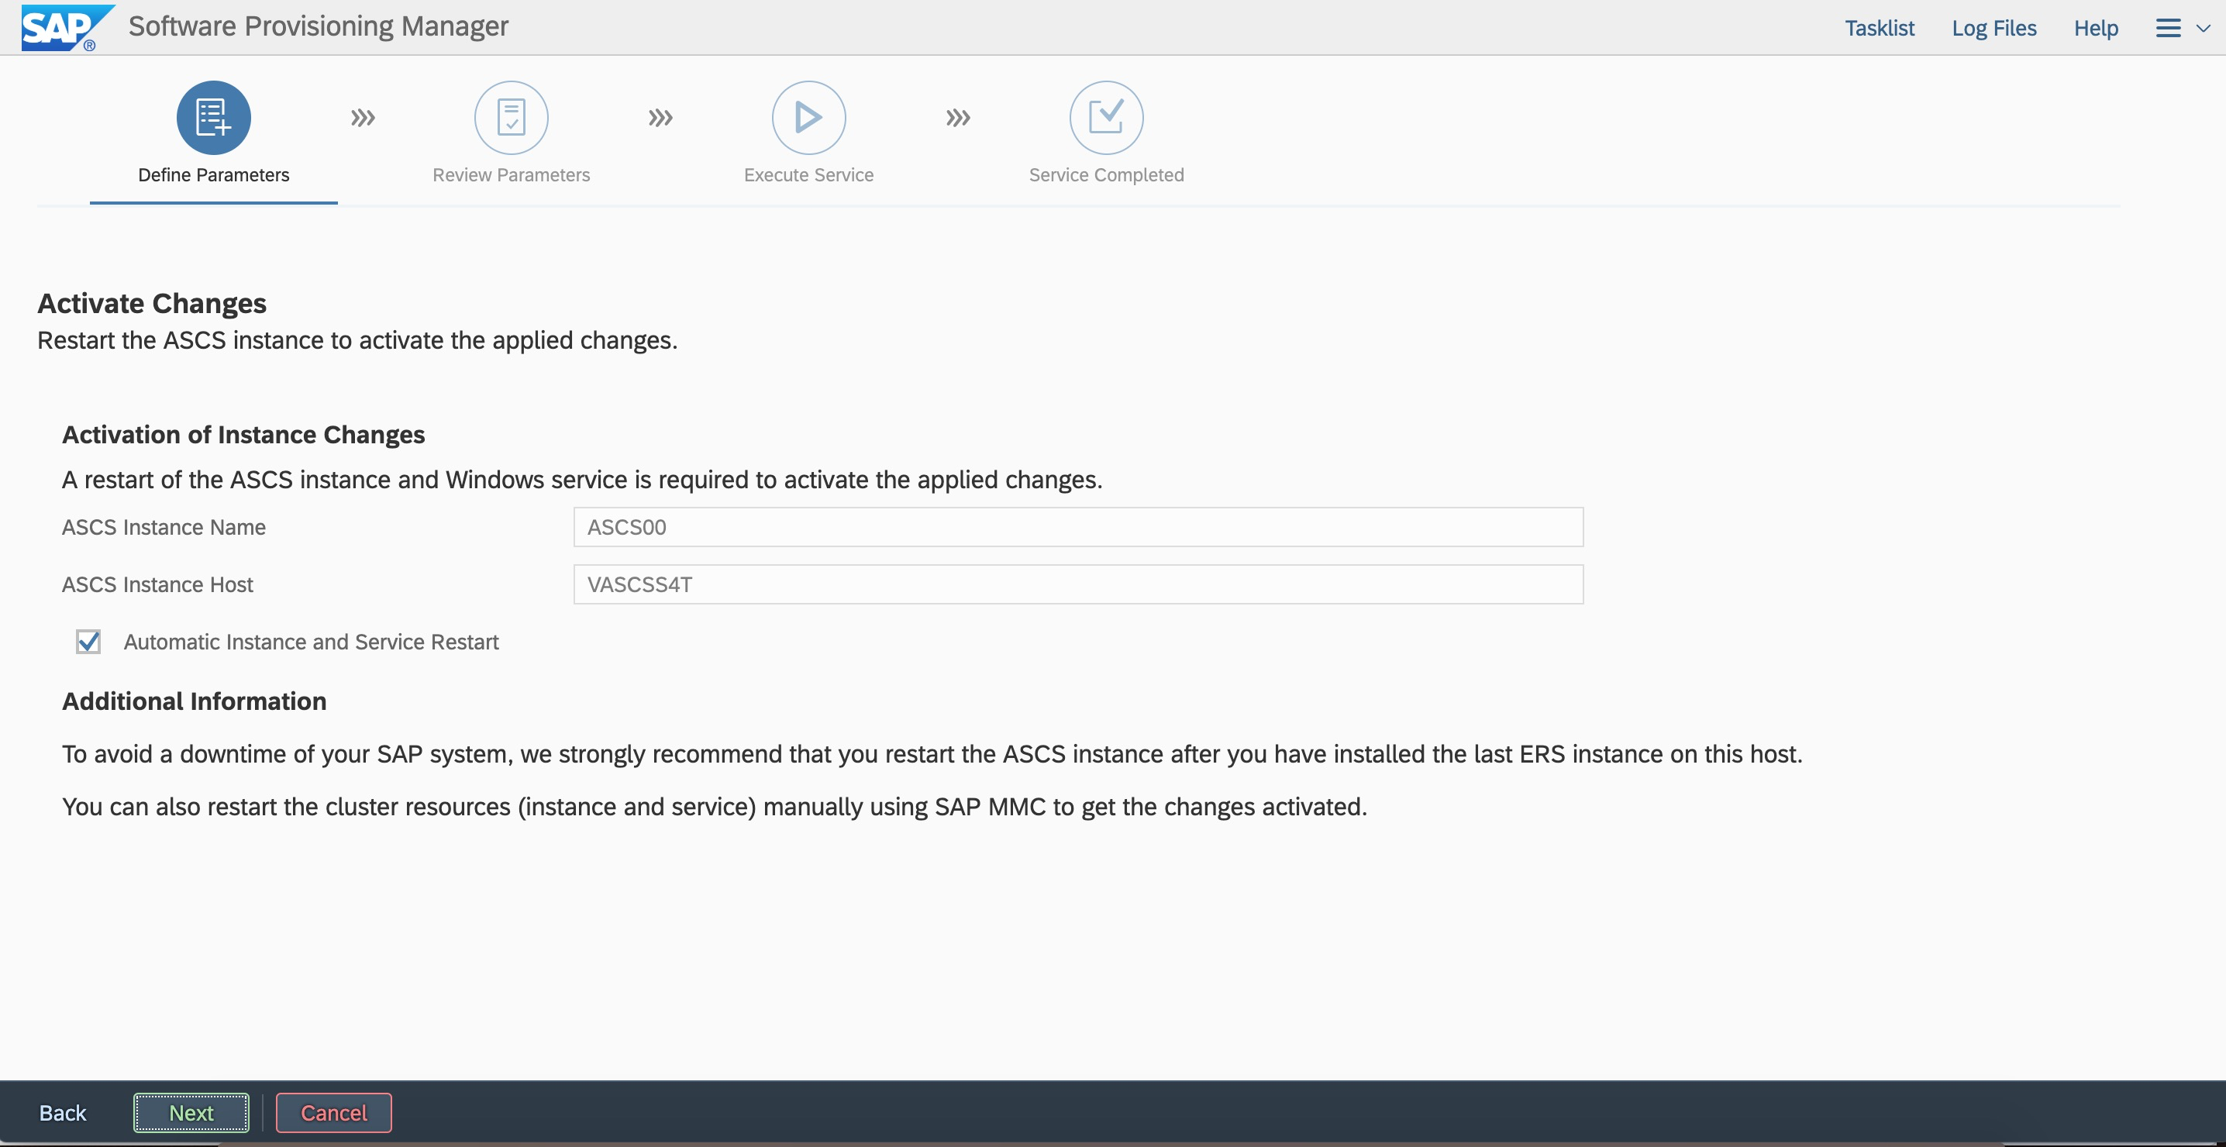Image resolution: width=2226 pixels, height=1147 pixels.
Task: Click the SAP MMC manual restart note
Action: (x=715, y=807)
